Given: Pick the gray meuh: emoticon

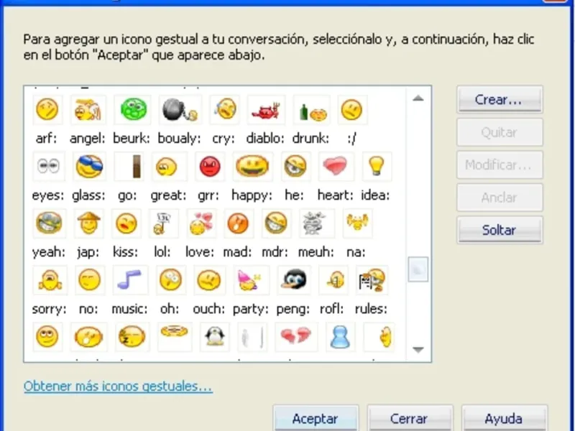Looking at the screenshot, I should click(317, 223).
